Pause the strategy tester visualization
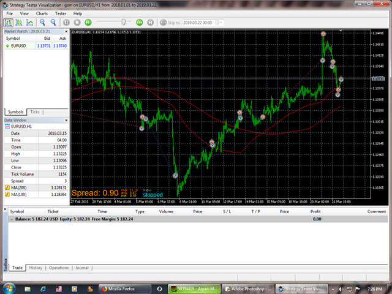This screenshot has width=392, height=294. 66,23
